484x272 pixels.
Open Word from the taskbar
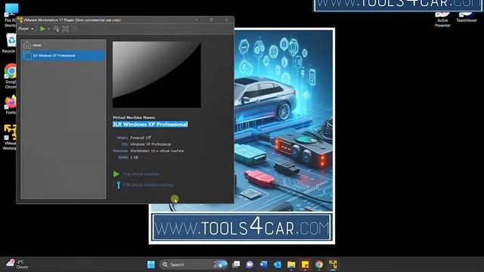[x=264, y=264]
